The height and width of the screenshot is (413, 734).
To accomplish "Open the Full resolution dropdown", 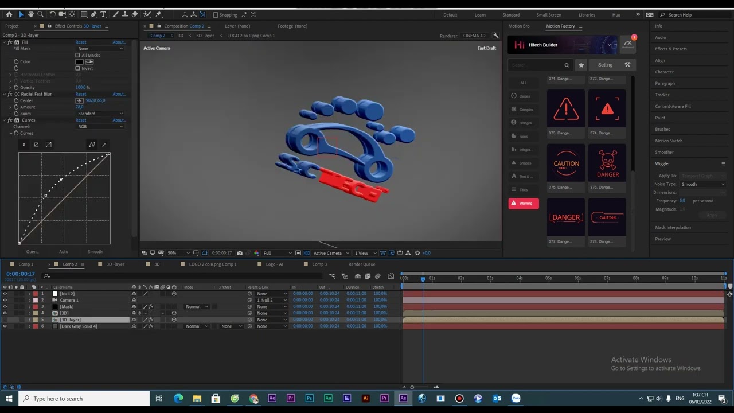I will (277, 253).
